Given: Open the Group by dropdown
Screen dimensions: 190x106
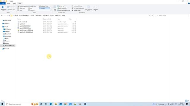Looking at the screenshot, I should (61, 6).
